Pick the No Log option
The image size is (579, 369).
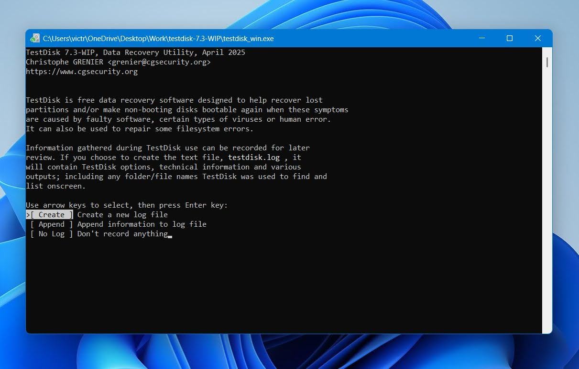pos(52,234)
